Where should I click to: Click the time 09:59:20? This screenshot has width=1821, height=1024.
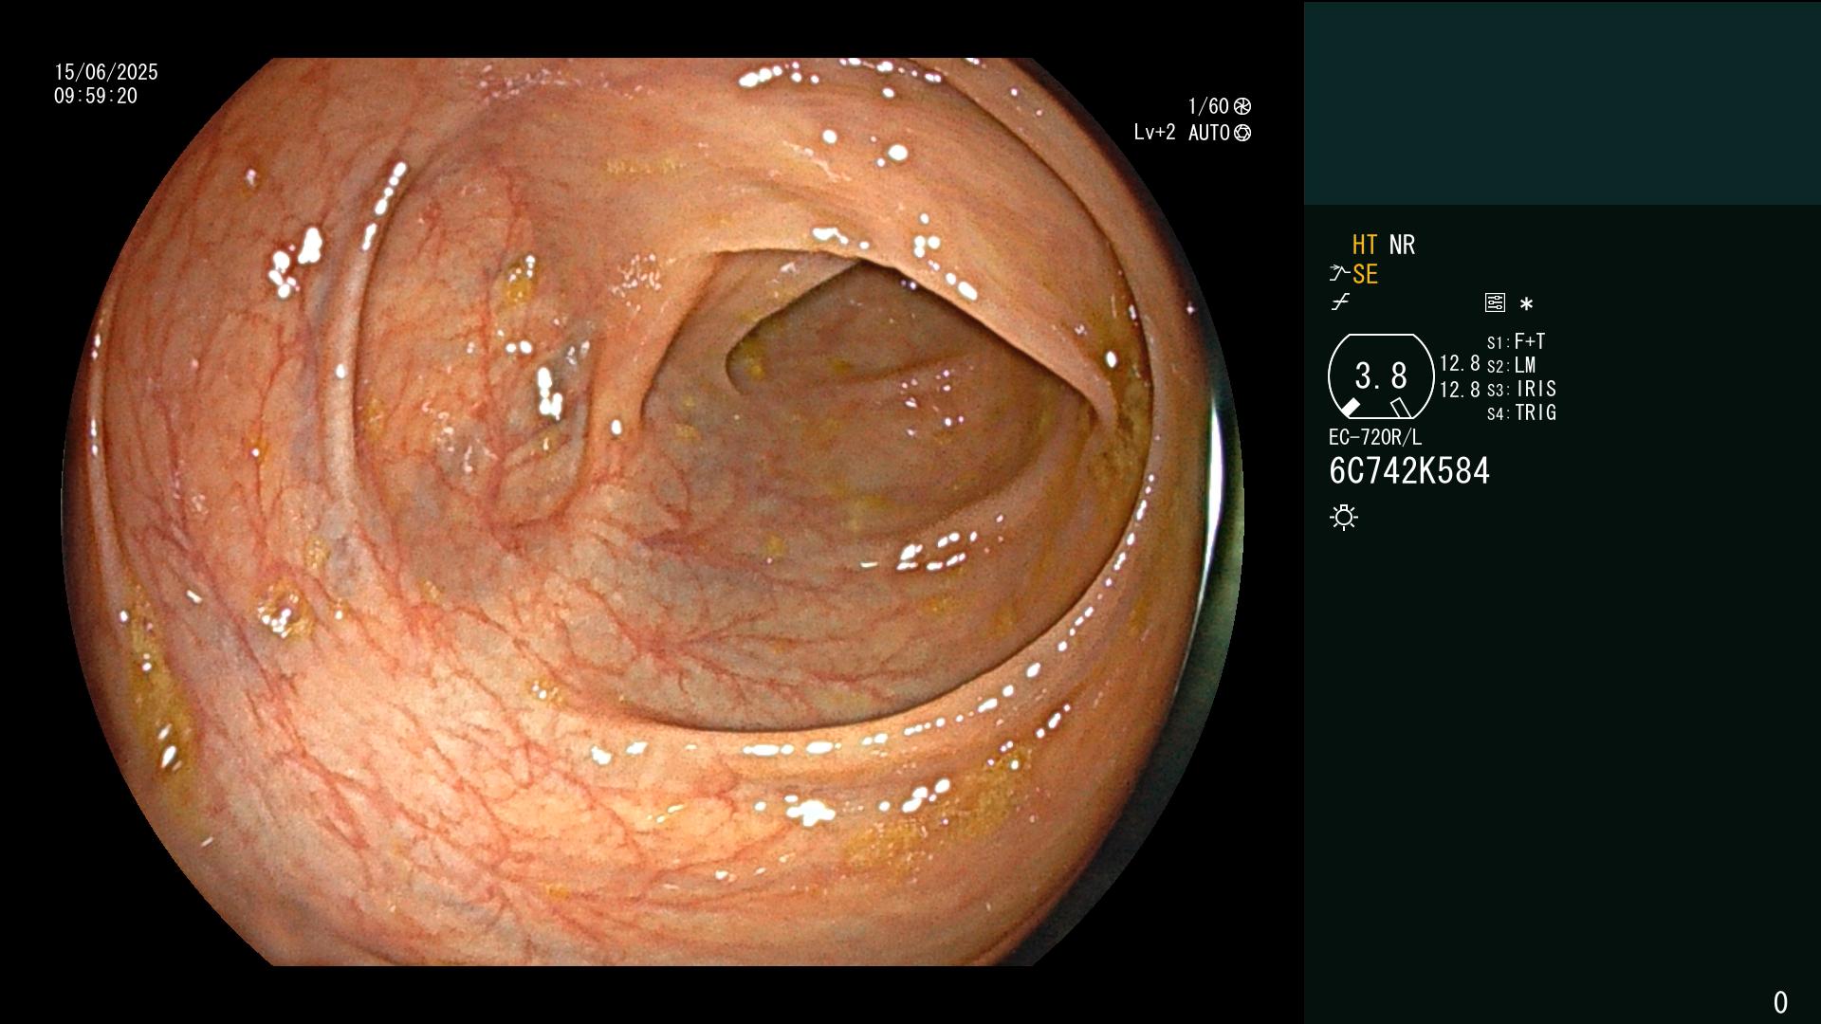pos(96,96)
